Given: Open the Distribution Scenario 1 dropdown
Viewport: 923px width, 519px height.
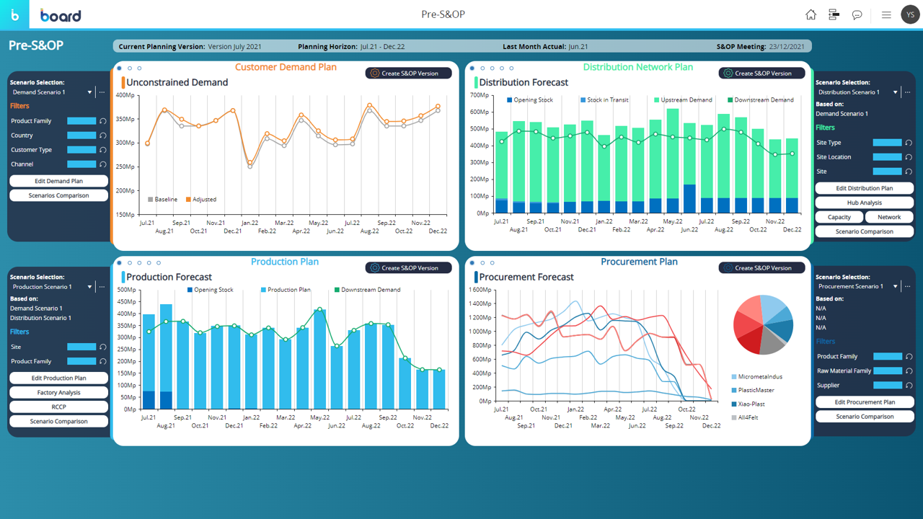Looking at the screenshot, I should tap(896, 92).
